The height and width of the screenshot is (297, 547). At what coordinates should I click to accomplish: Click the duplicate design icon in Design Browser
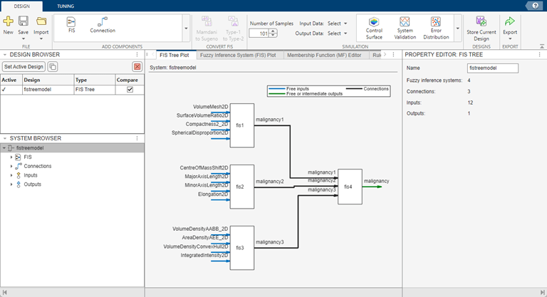[x=53, y=66]
